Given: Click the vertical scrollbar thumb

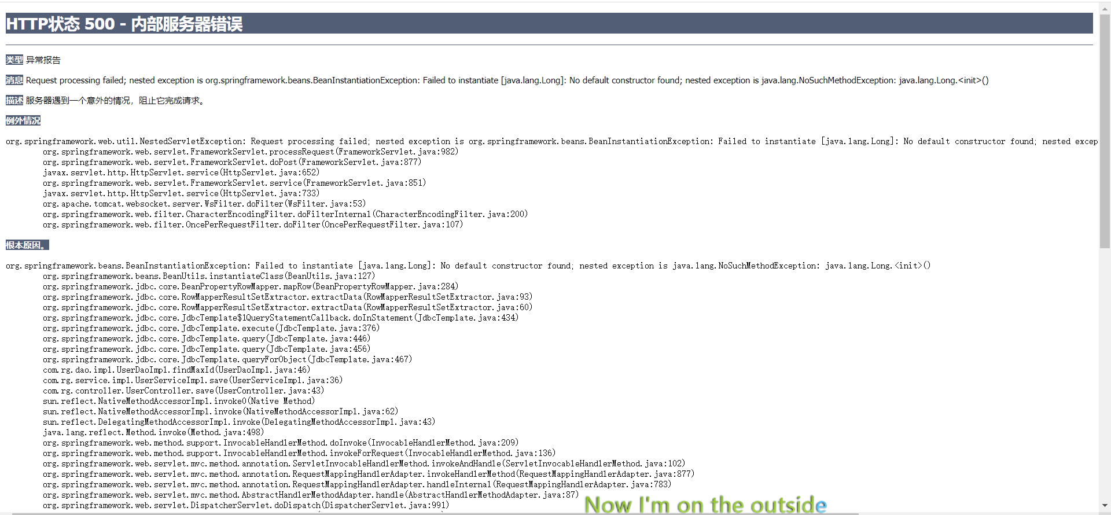Looking at the screenshot, I should 1105,130.
